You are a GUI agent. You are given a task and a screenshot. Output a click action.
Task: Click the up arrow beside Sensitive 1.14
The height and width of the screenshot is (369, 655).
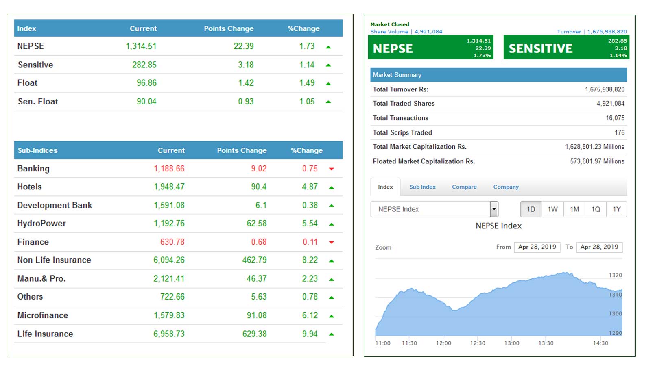tap(328, 65)
